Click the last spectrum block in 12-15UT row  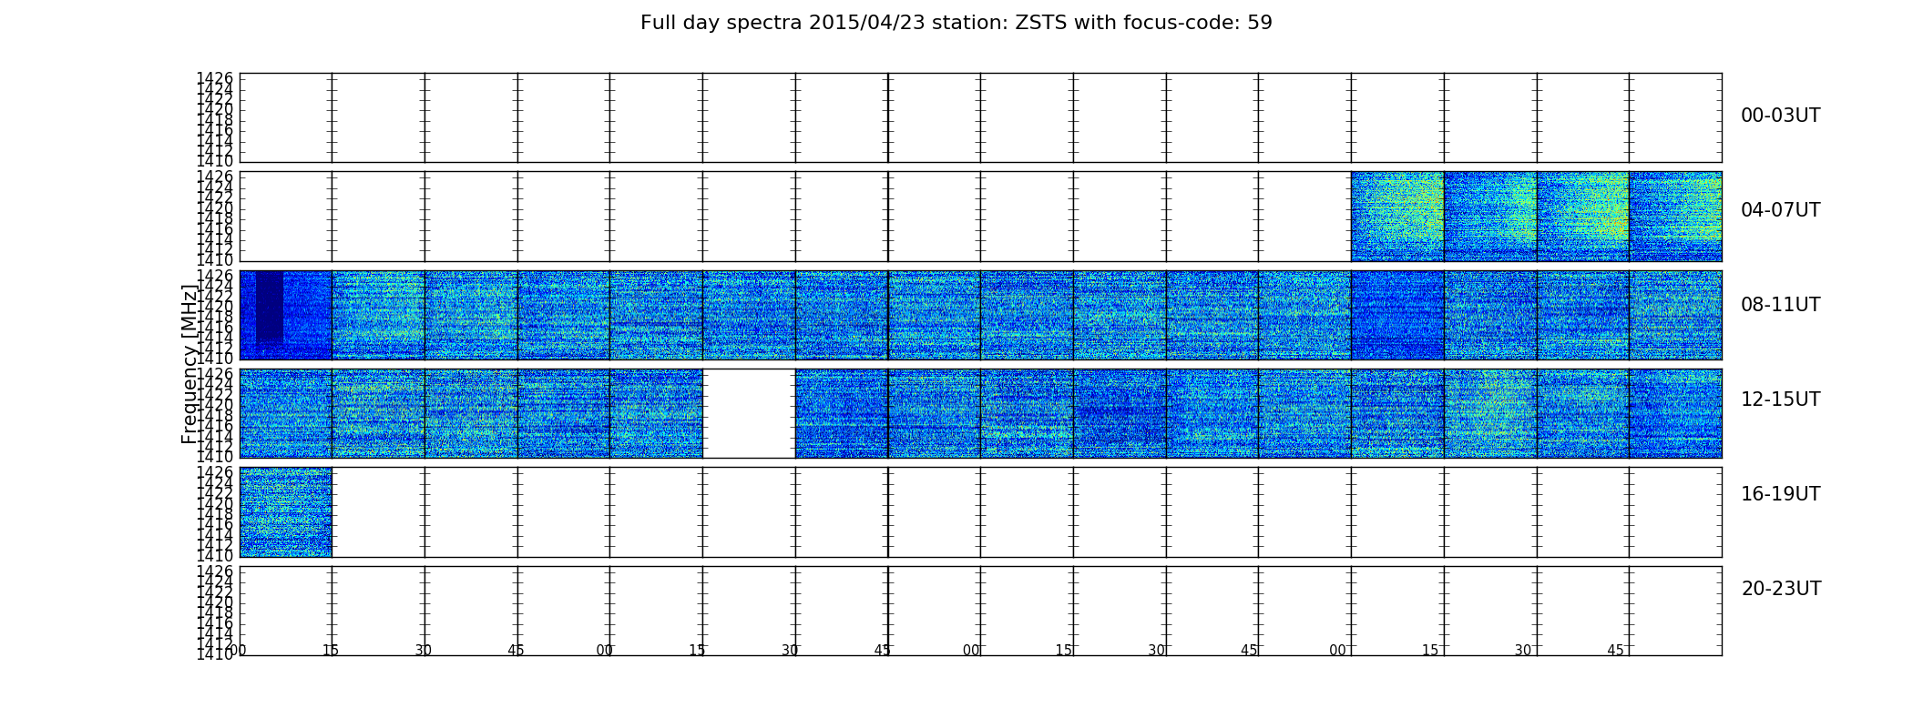point(1675,413)
